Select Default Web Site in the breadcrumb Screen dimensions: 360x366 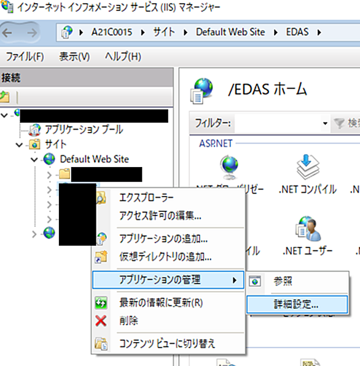pyautogui.click(x=230, y=32)
